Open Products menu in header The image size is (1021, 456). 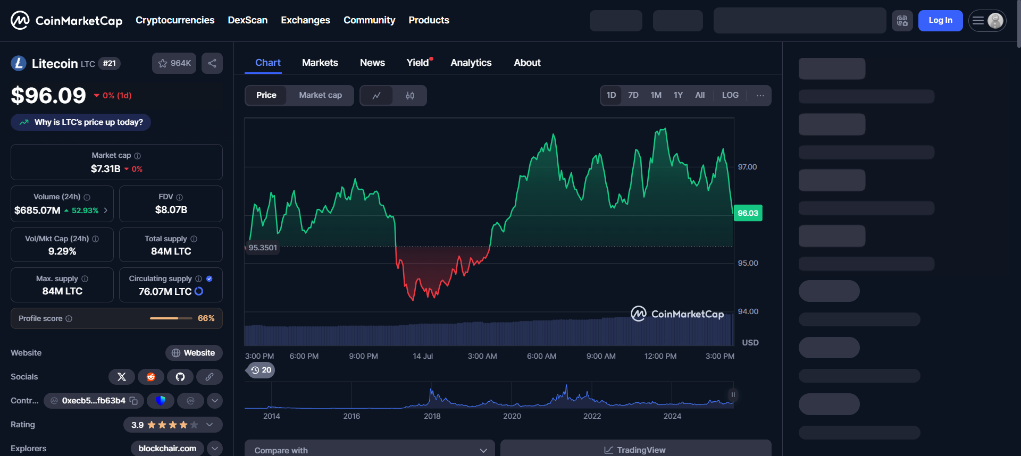[429, 20]
